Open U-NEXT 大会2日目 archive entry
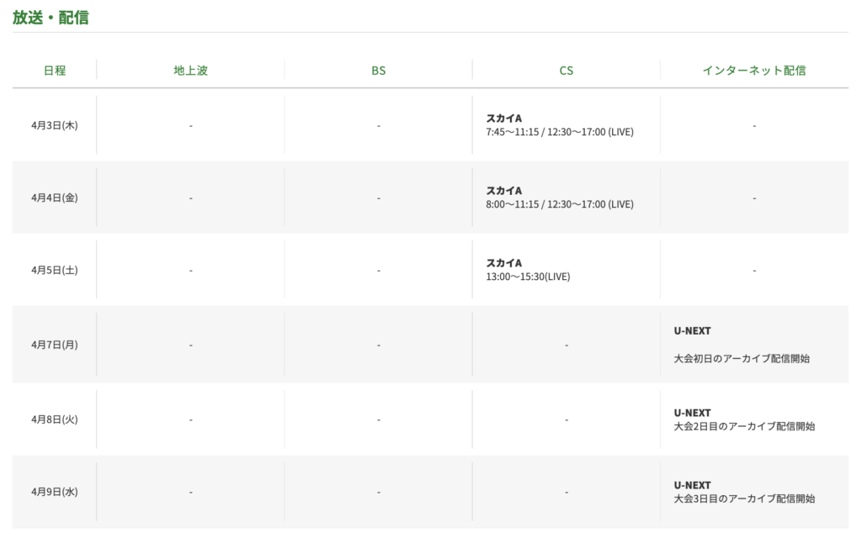This screenshot has width=862, height=538. click(x=744, y=426)
